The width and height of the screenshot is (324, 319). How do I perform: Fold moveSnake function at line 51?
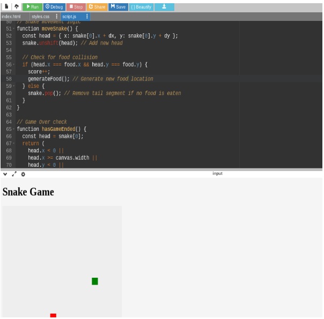13,29
